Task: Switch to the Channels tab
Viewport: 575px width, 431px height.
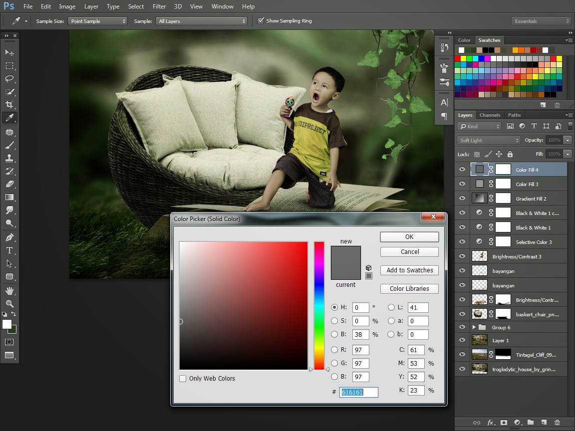Action: point(489,115)
